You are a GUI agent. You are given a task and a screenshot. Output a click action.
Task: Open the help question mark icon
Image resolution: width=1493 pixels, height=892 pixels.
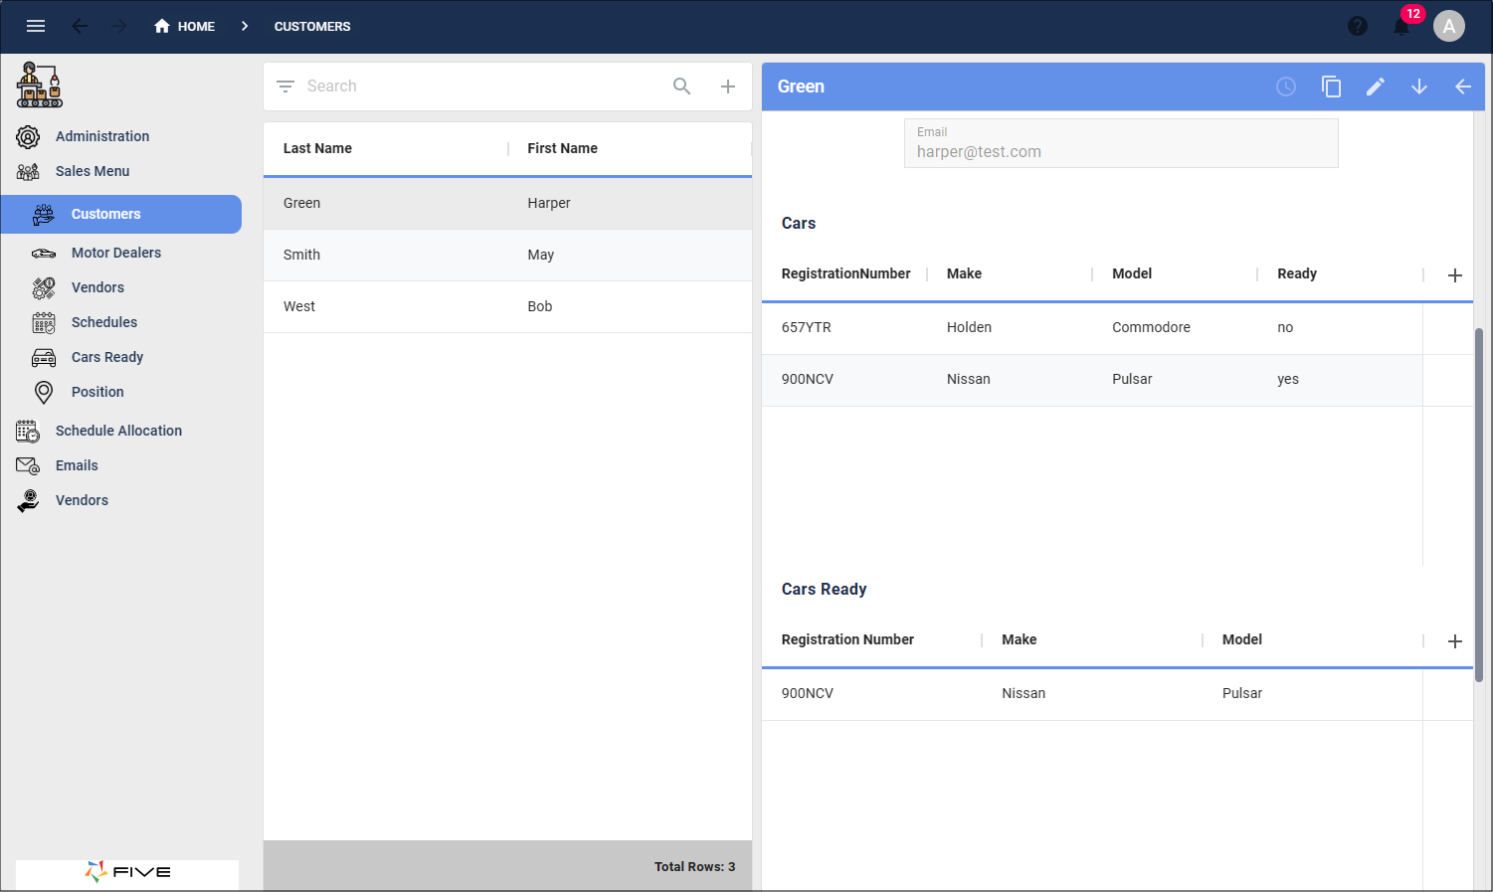click(1358, 26)
